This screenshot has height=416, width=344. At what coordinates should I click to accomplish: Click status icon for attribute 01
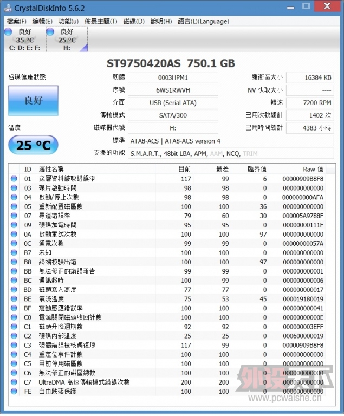tap(14, 179)
